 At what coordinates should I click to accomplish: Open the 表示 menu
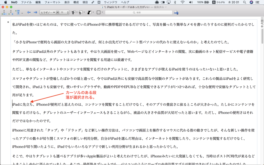coord(67,2)
